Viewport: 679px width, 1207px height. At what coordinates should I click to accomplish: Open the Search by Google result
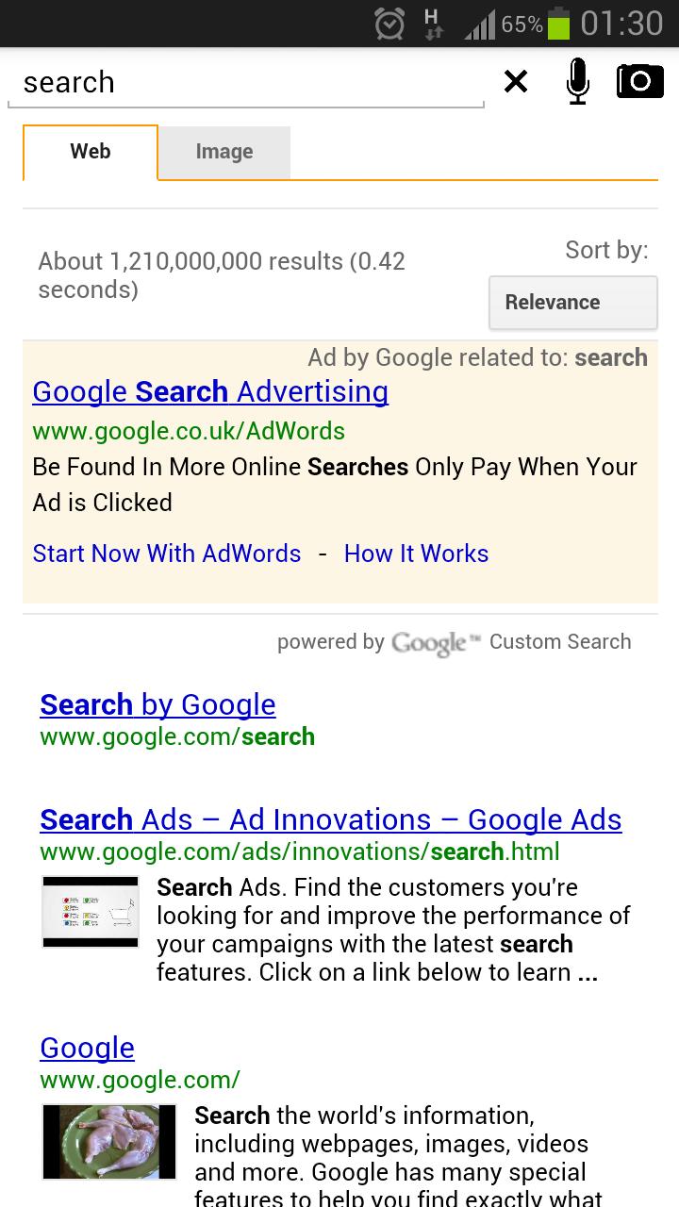[157, 704]
